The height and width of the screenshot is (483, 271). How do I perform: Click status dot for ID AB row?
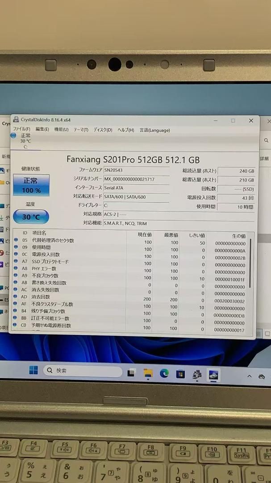click(16, 283)
